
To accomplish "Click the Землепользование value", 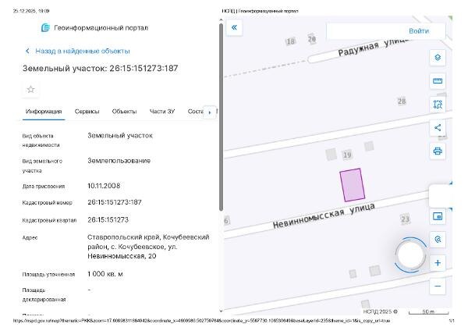I will click(119, 161).
